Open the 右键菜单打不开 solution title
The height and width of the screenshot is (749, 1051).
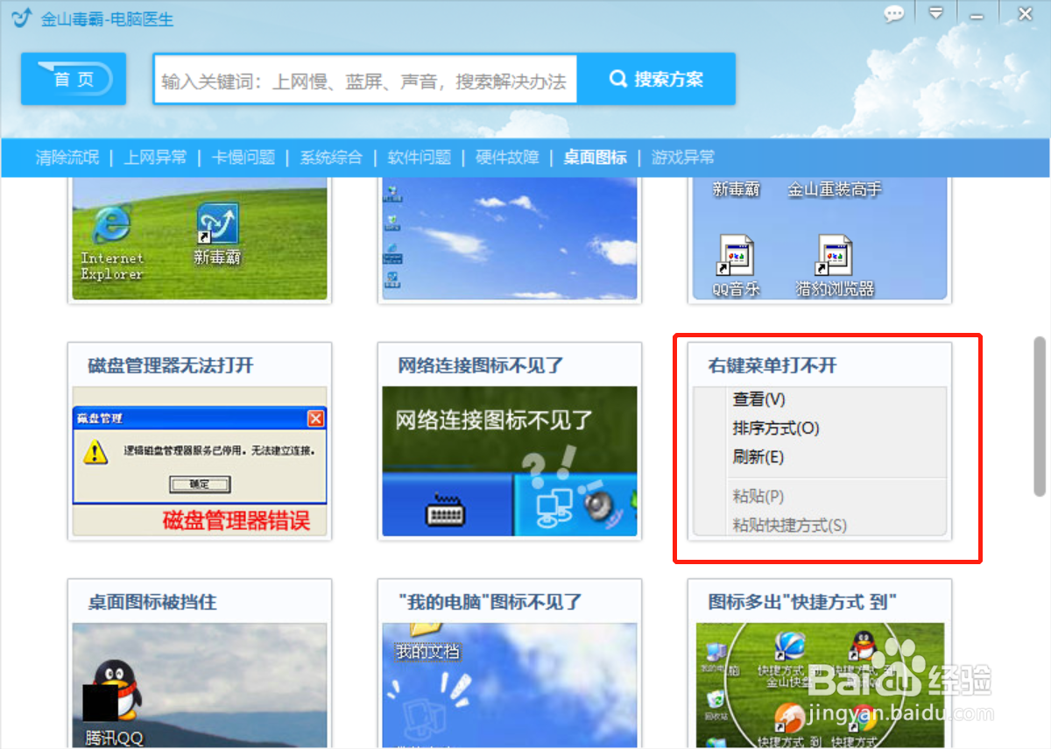tap(772, 365)
